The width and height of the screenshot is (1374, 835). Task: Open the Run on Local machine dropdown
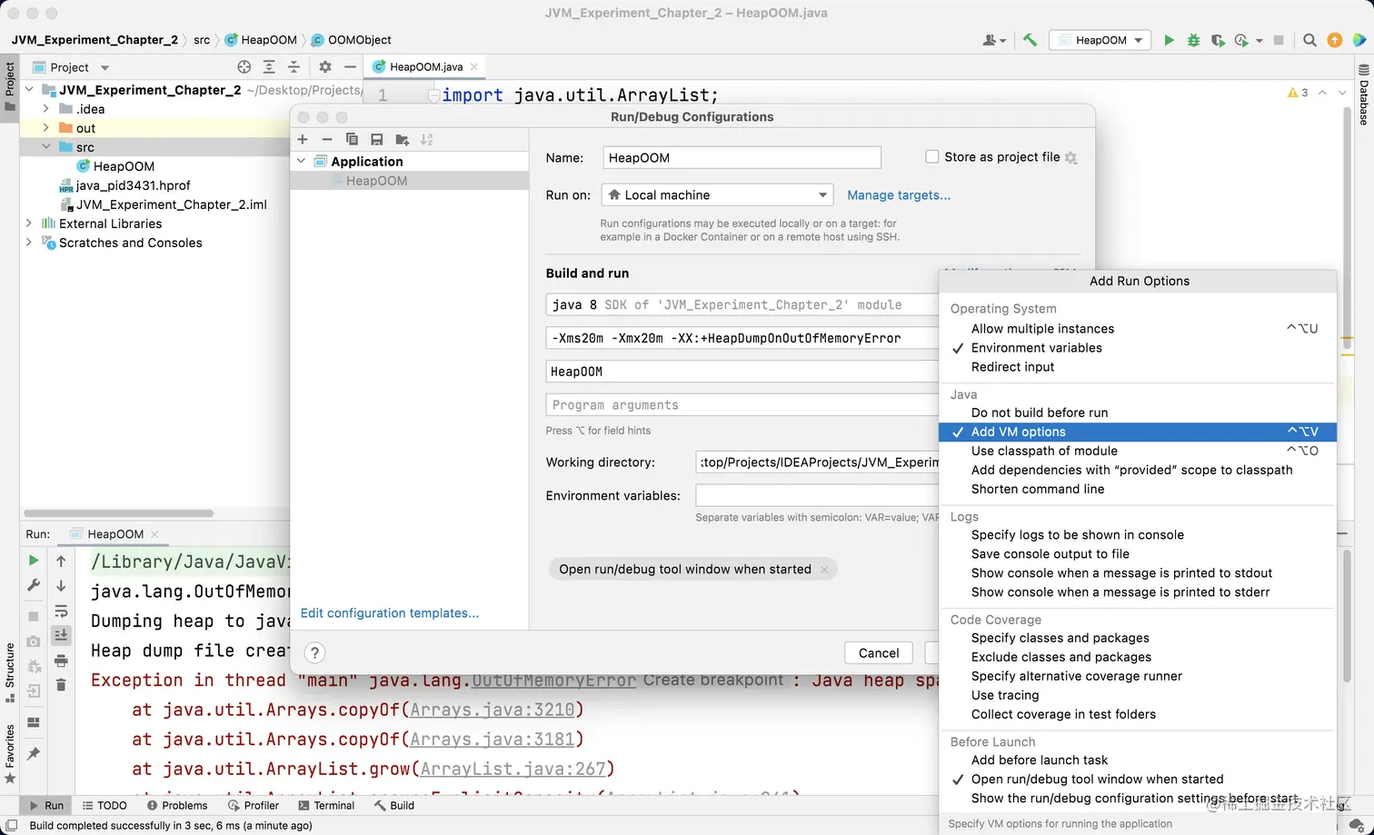(x=717, y=195)
